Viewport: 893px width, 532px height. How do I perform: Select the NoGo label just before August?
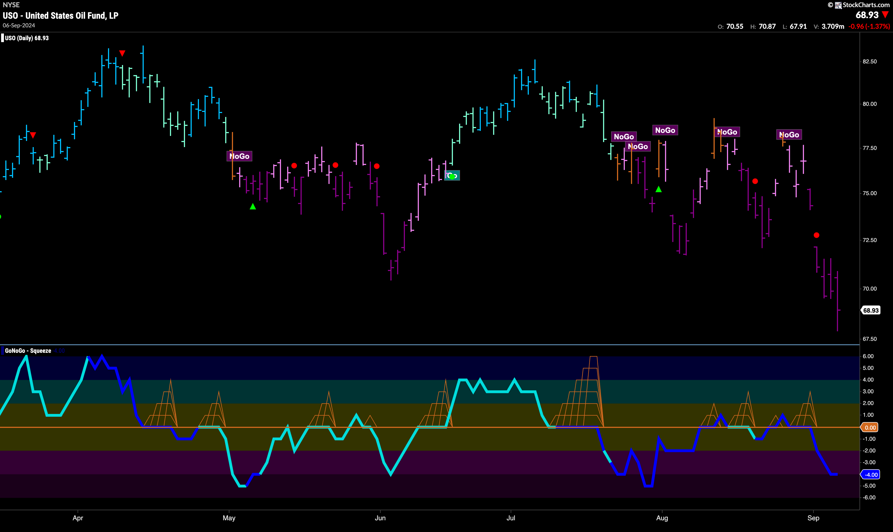(665, 130)
